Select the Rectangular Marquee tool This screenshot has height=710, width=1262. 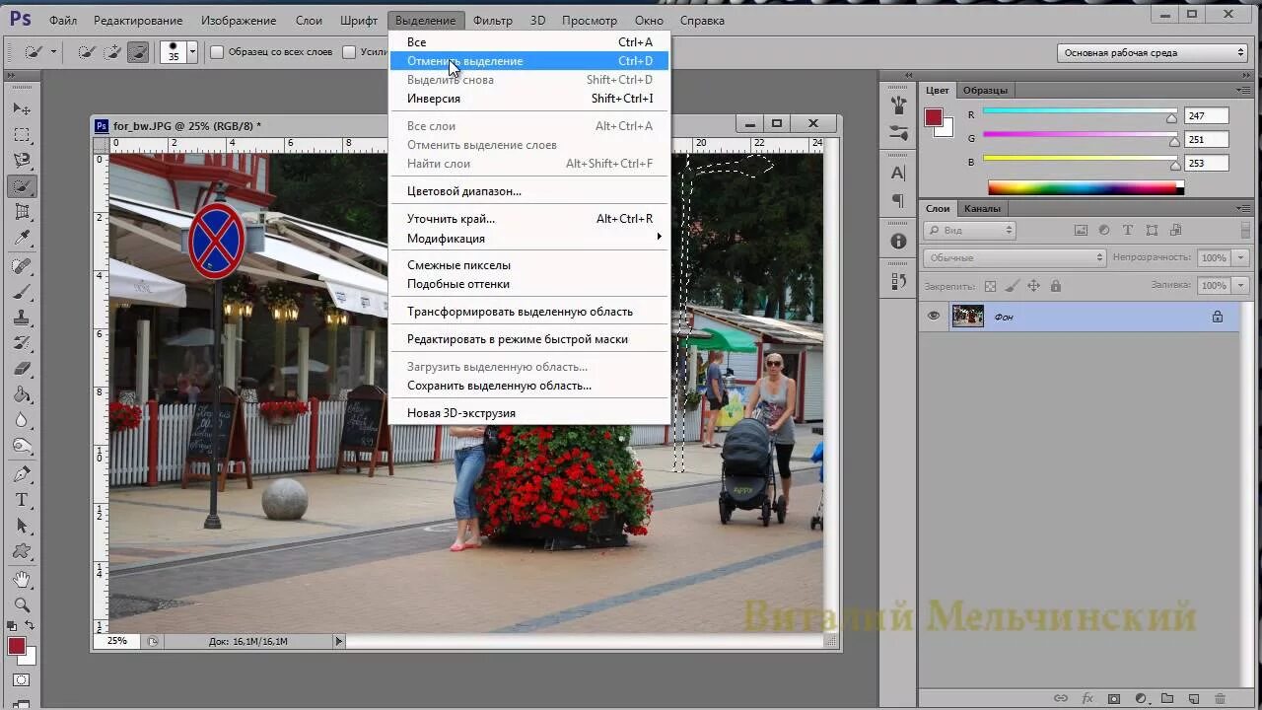click(22, 134)
